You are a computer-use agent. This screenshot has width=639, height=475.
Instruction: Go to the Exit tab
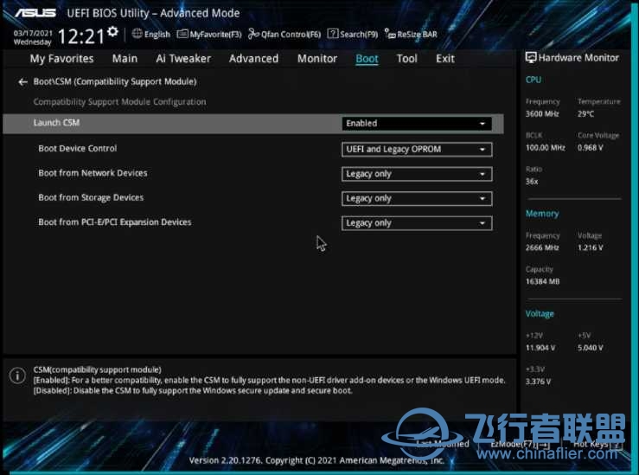pyautogui.click(x=445, y=59)
